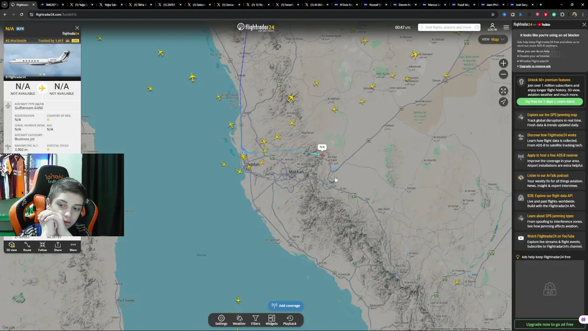
Task: Click the browser back arrow
Action: 5,14
